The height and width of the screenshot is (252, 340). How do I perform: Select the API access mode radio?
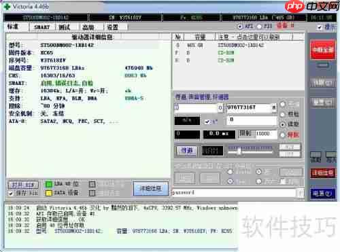coord(240,26)
